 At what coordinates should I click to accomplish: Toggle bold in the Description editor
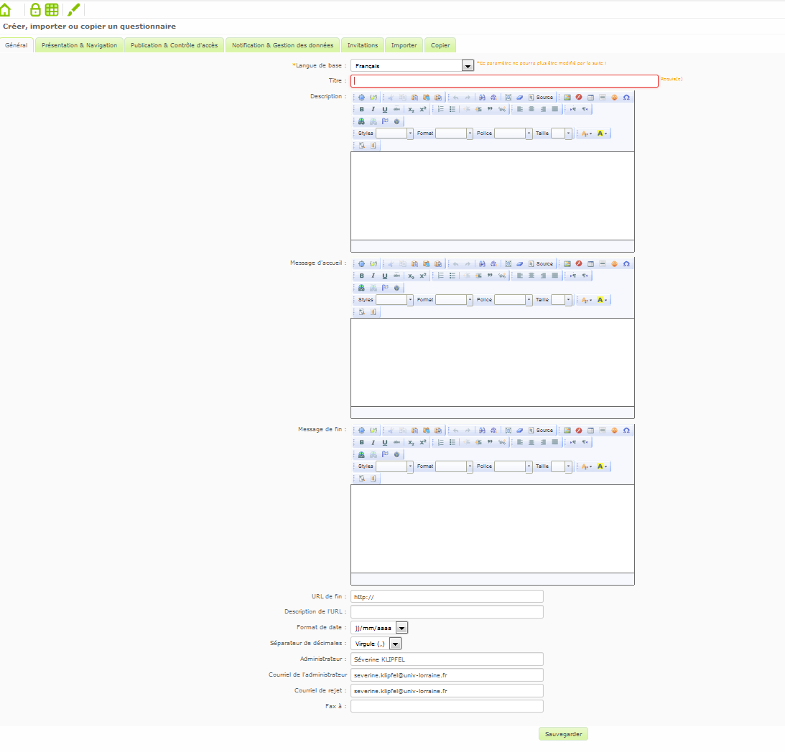(x=361, y=109)
